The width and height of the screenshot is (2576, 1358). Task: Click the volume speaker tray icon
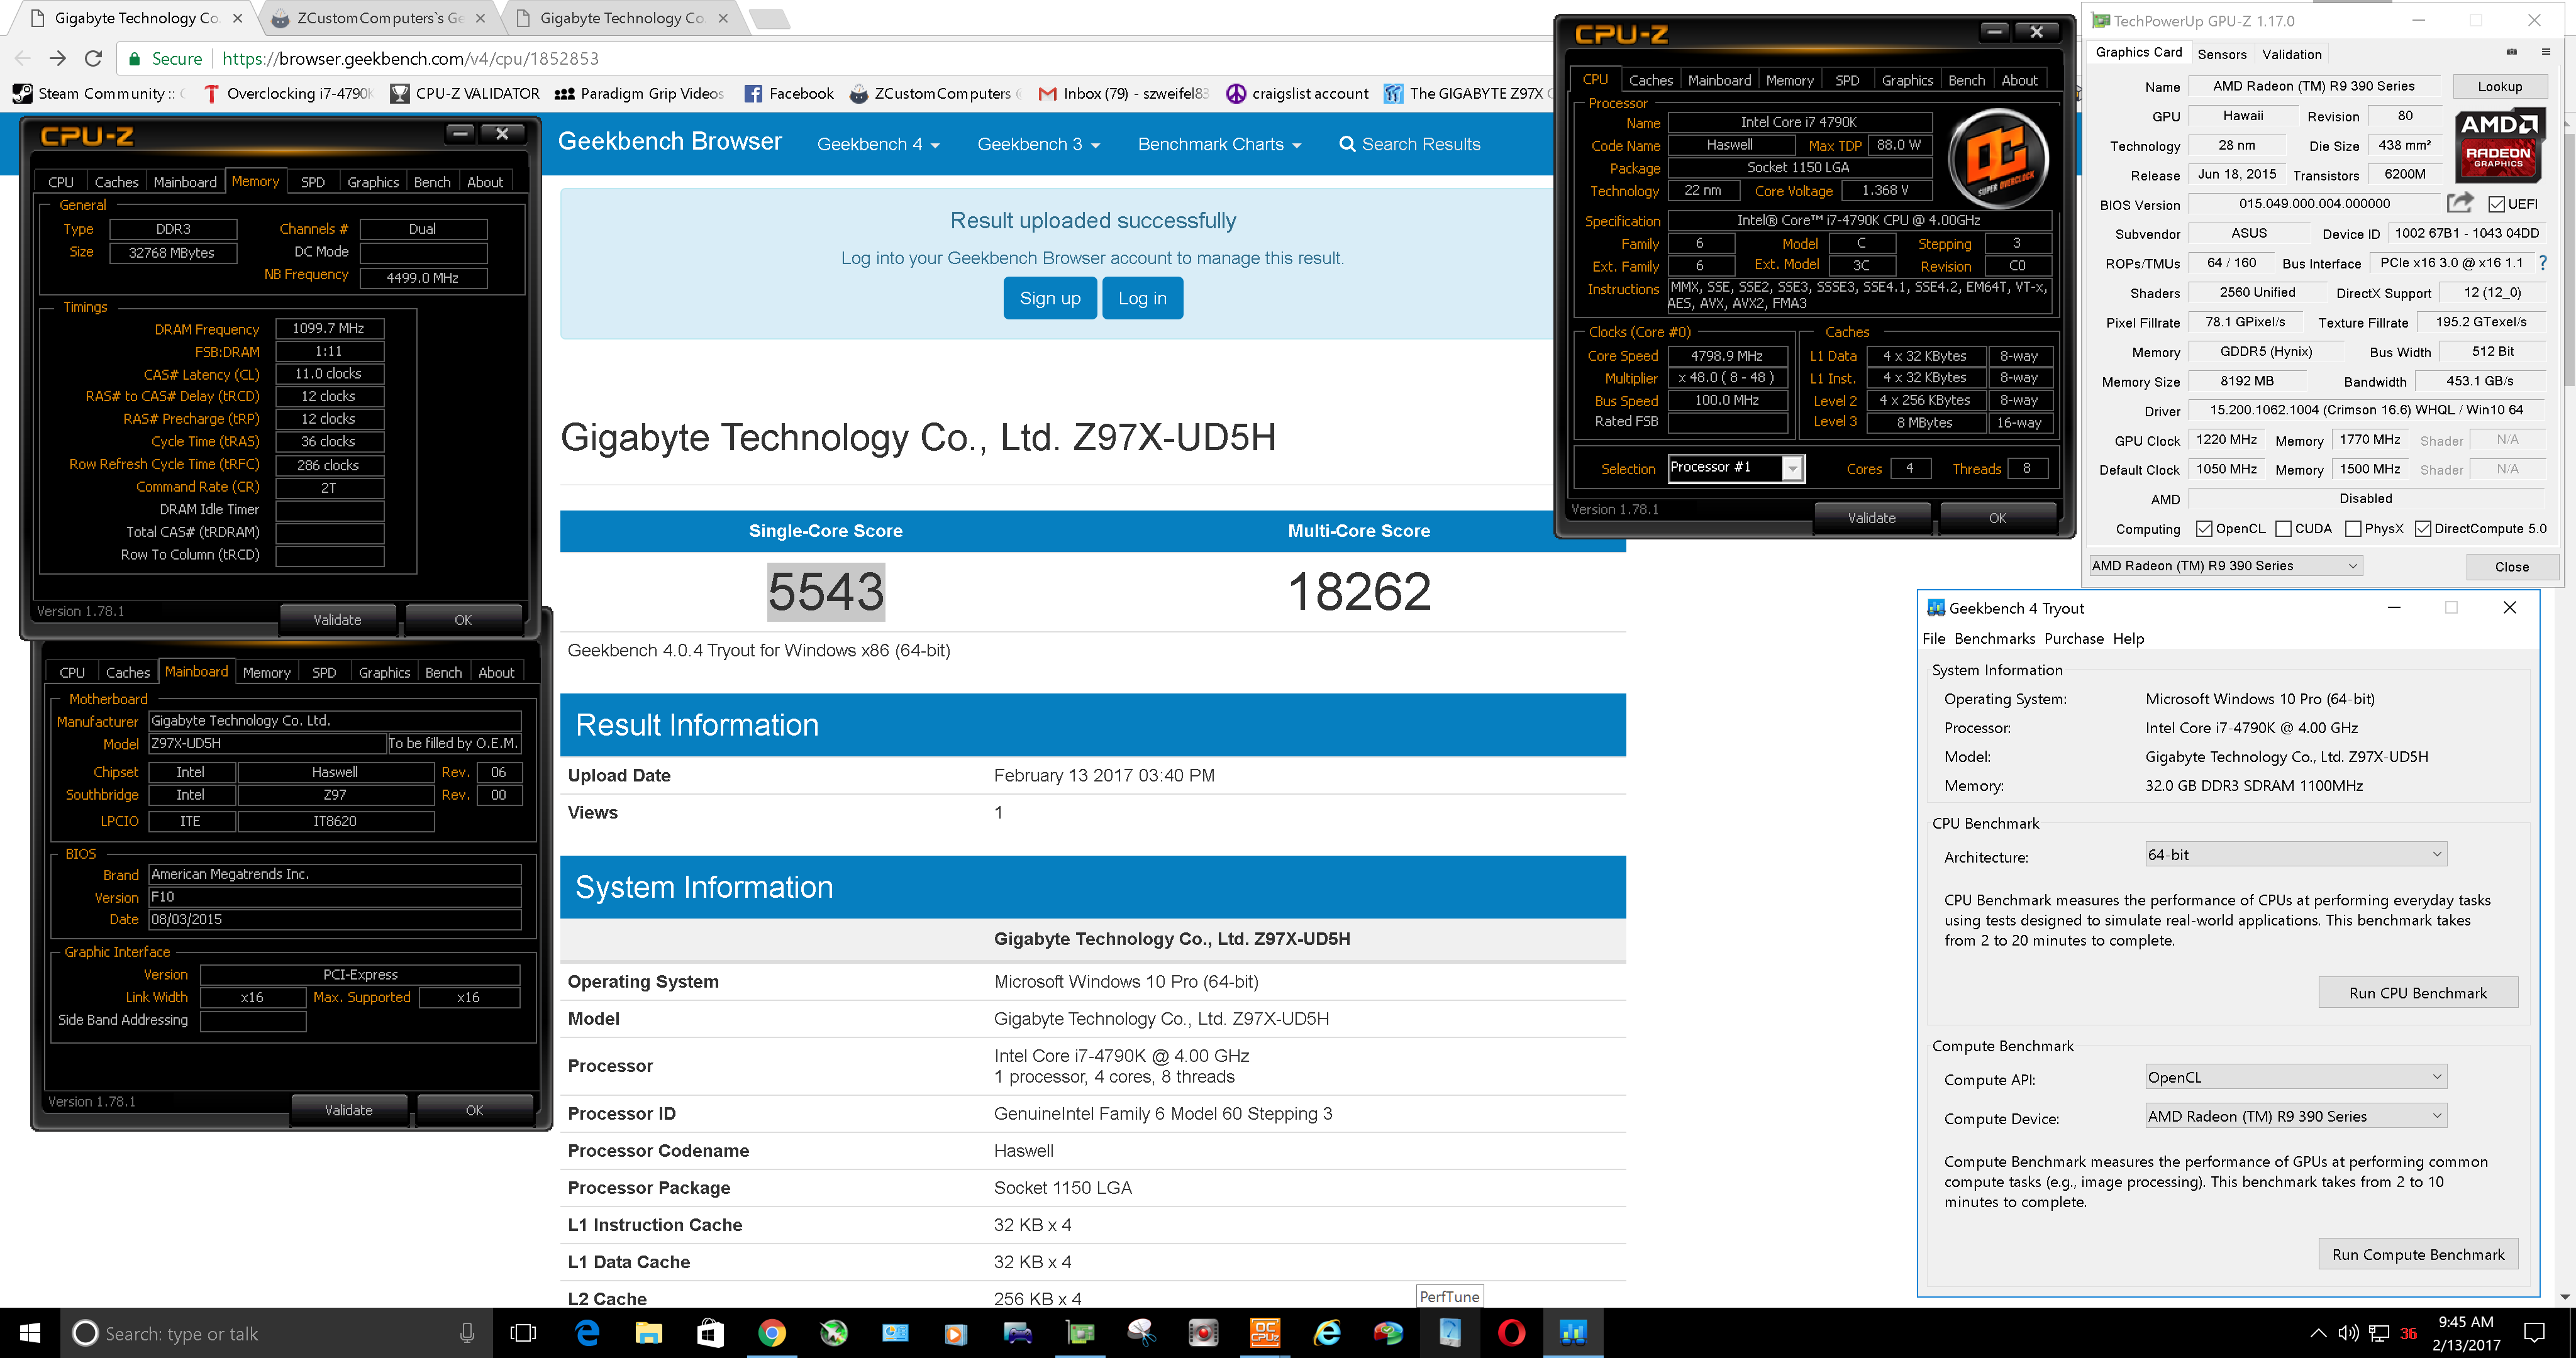[2348, 1333]
